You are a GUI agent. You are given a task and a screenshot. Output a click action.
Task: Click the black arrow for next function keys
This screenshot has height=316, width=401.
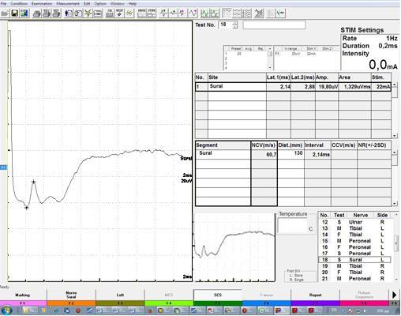[x=395, y=295]
